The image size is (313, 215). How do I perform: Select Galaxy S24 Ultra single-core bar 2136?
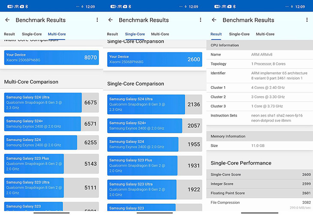(154, 104)
